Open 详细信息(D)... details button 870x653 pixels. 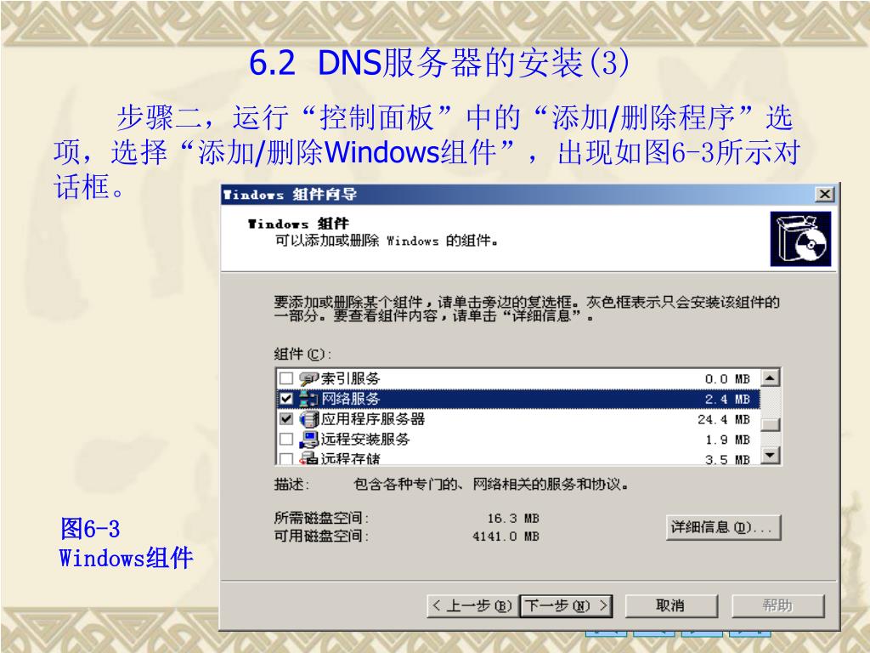723,527
